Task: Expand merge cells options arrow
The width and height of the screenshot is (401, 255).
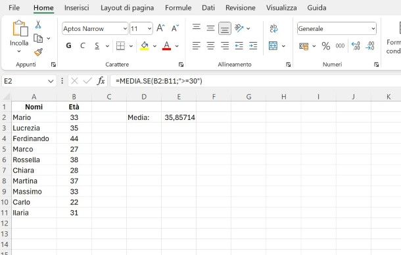Action: 283,46
